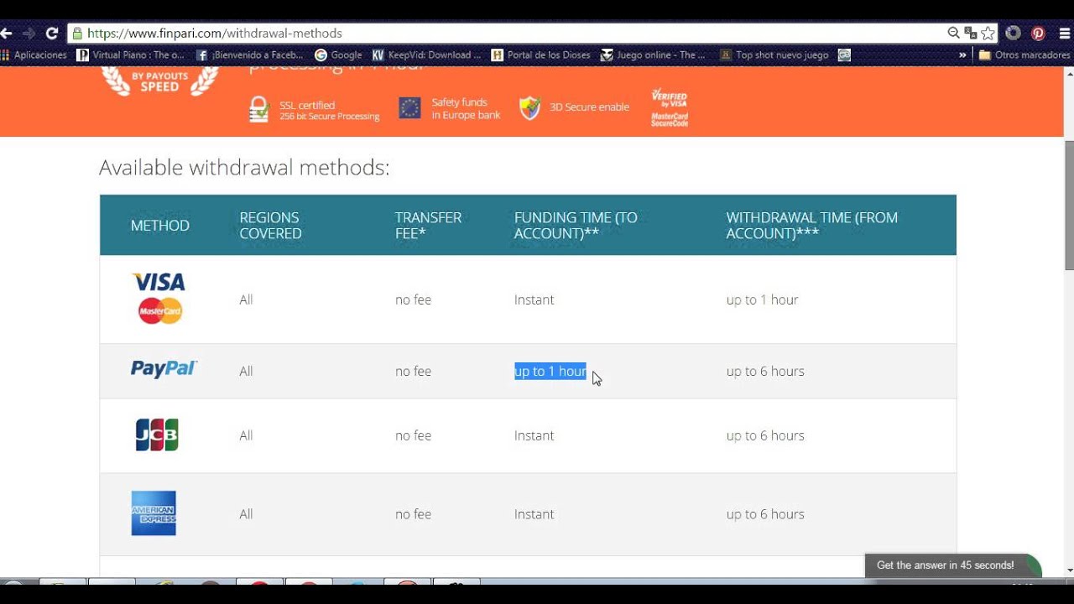
Task: Click the scrollbar down arrow
Action: 1069,572
